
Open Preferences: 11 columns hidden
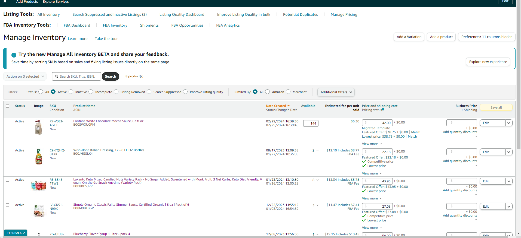point(487,37)
